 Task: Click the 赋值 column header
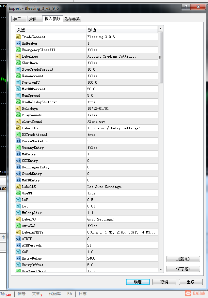point(122,30)
